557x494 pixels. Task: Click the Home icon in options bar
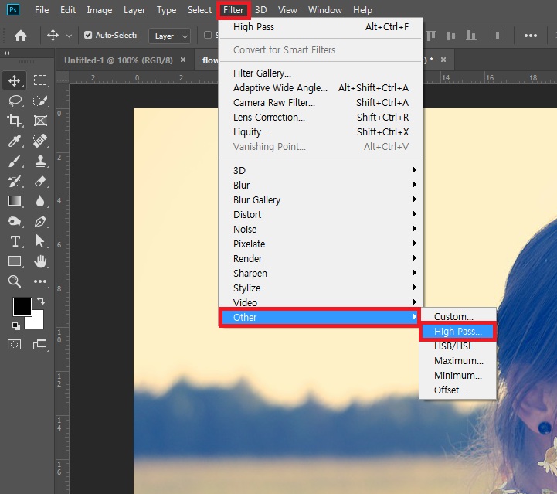21,36
